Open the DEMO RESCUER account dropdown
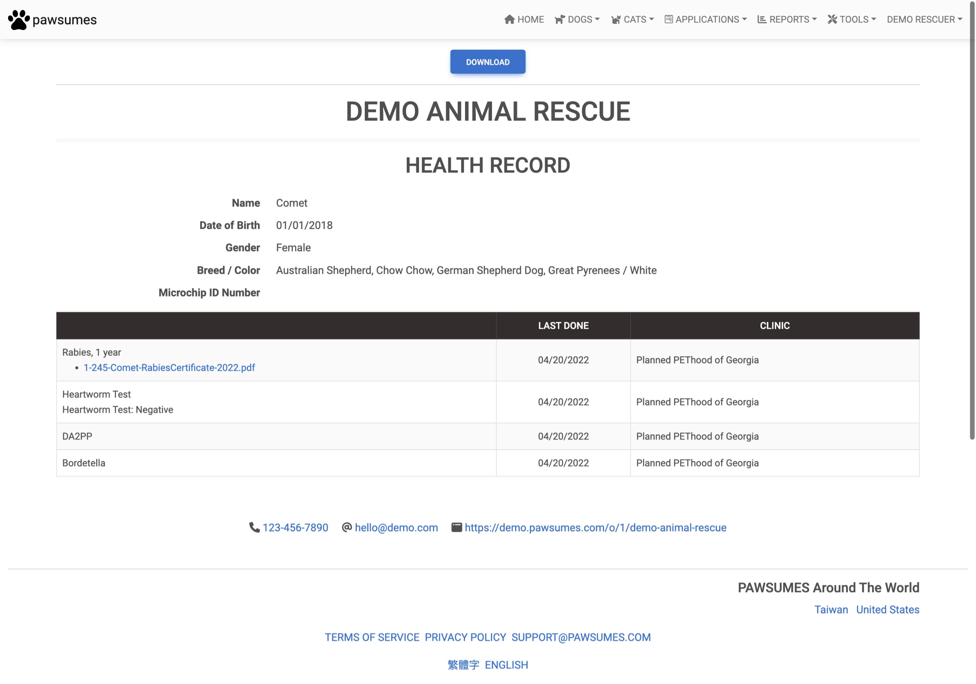The height and width of the screenshot is (684, 976). [x=924, y=20]
